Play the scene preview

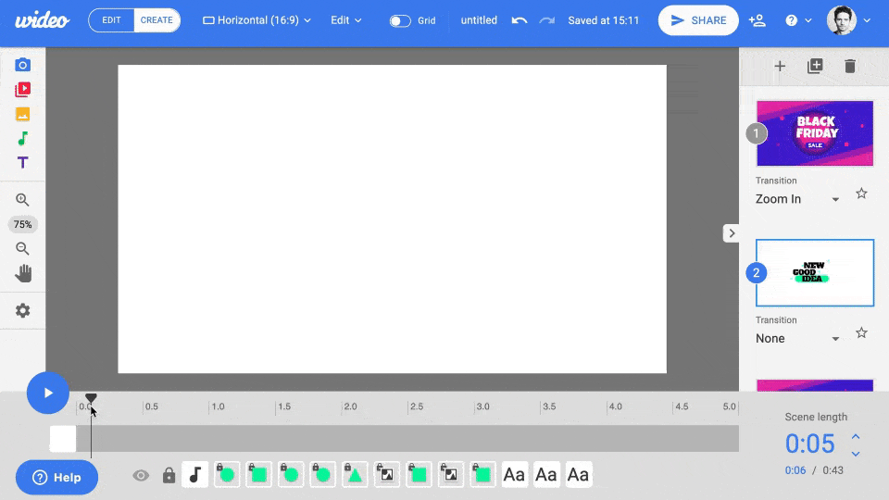[x=48, y=393]
